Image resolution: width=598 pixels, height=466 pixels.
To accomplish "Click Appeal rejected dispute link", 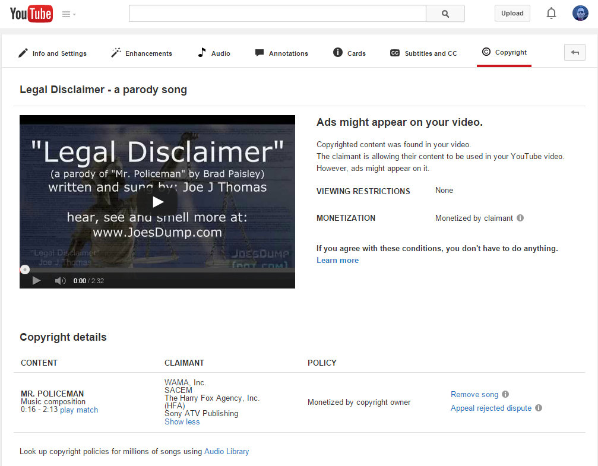I will pyautogui.click(x=491, y=408).
